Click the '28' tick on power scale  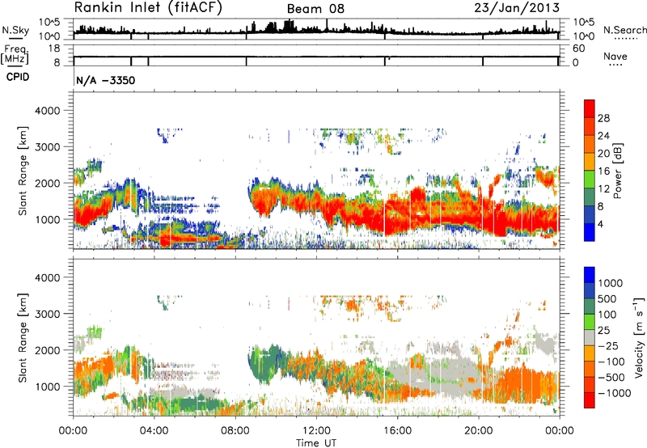603,118
